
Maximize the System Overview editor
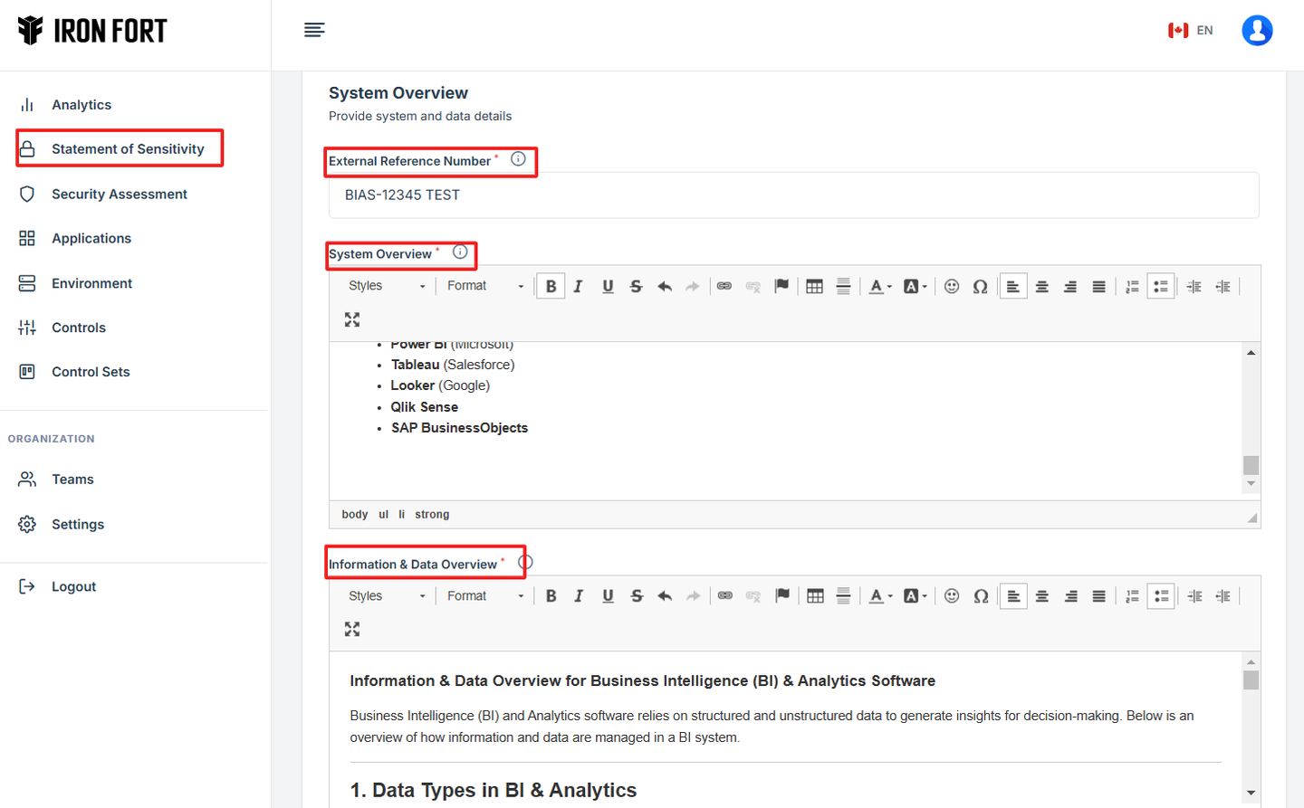(x=352, y=319)
